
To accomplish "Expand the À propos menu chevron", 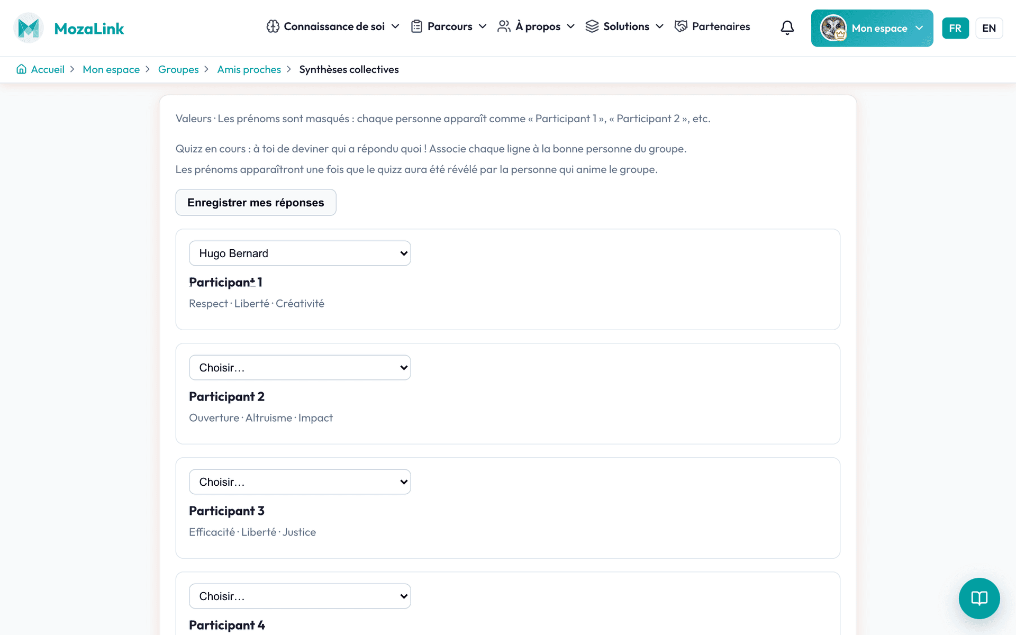I will 570,26.
